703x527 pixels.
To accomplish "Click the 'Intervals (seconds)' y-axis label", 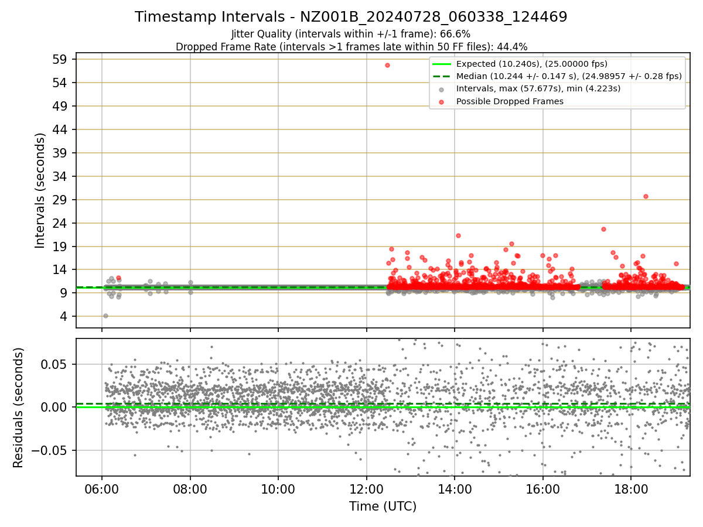I will 40,190.
